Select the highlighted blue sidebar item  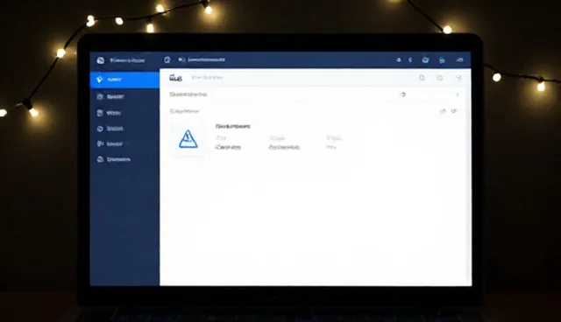(x=124, y=80)
